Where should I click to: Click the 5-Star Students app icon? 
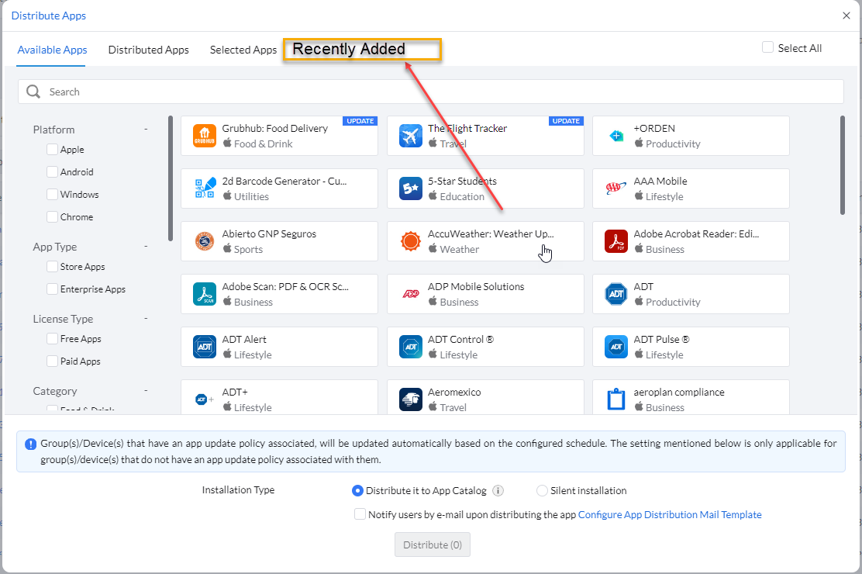pos(411,188)
